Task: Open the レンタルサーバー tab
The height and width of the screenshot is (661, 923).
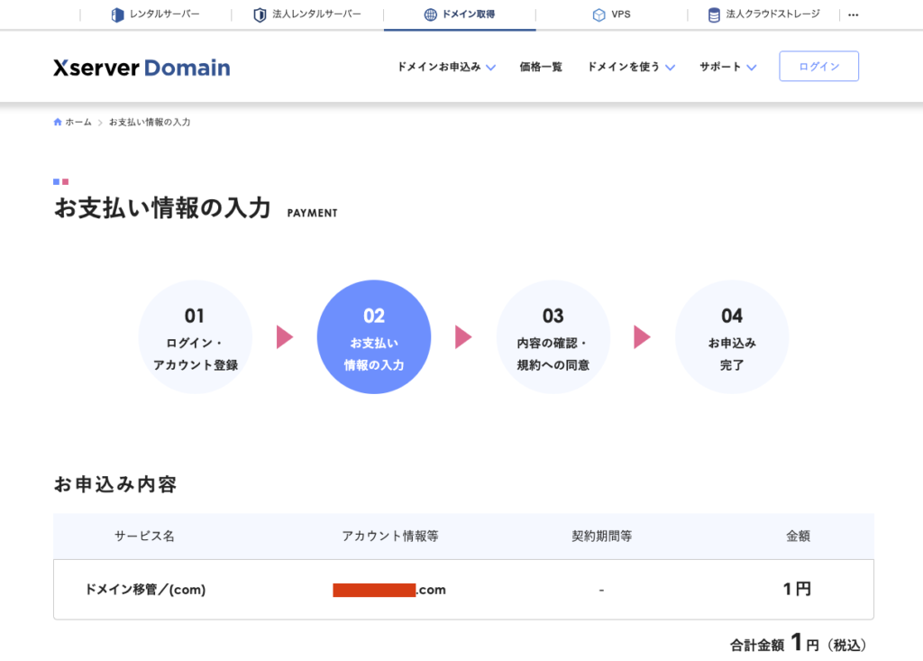Action: [156, 14]
